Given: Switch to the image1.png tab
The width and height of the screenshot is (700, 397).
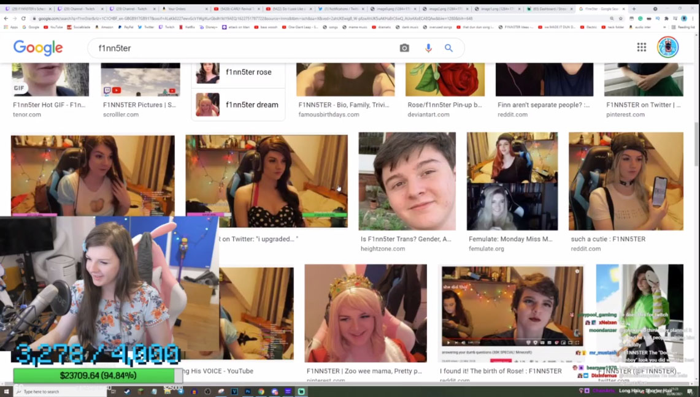Looking at the screenshot, I should tap(498, 9).
